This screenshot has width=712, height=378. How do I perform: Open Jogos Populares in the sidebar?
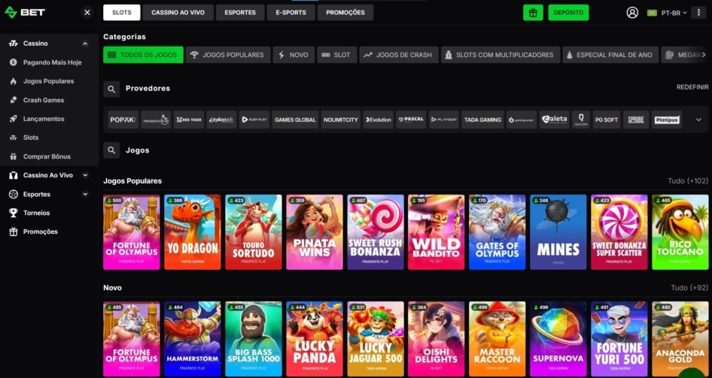click(x=49, y=81)
